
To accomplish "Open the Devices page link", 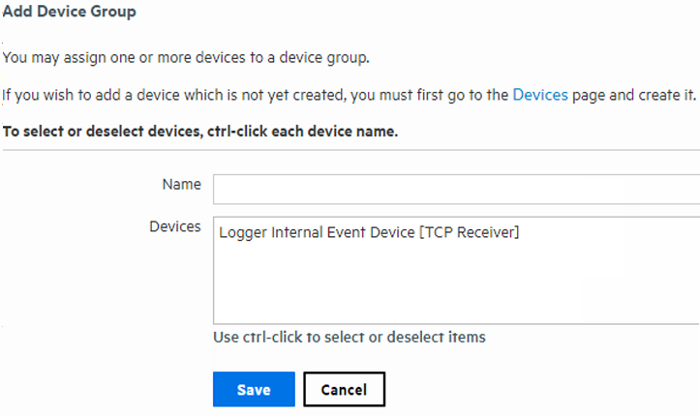I will tap(540, 95).
